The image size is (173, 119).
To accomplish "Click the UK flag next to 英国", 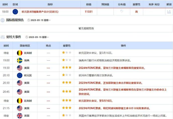I will [20, 115].
